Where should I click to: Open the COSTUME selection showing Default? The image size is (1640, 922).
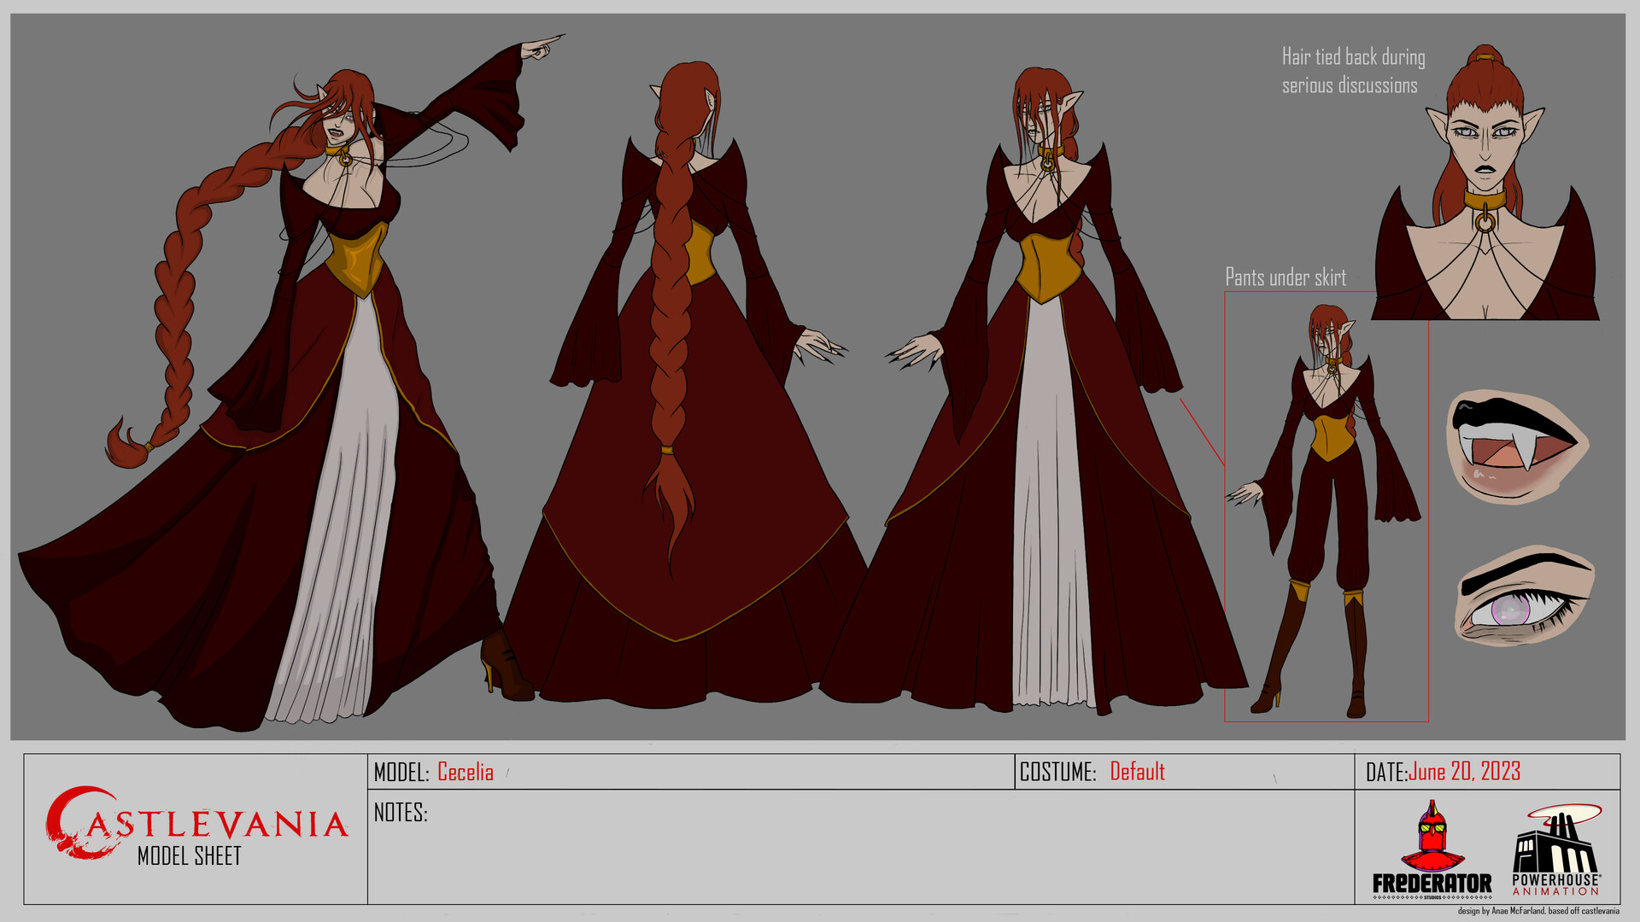1137,773
